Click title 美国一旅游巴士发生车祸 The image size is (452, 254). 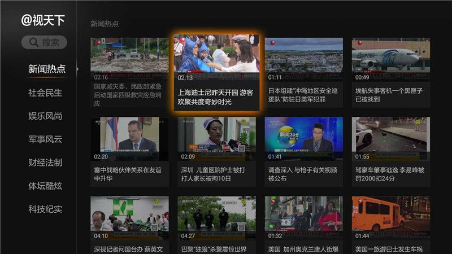click(389, 249)
